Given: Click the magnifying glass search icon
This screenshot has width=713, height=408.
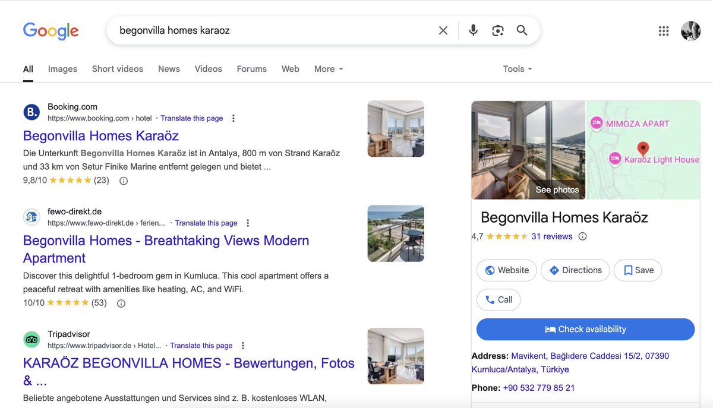Looking at the screenshot, I should click(x=522, y=30).
